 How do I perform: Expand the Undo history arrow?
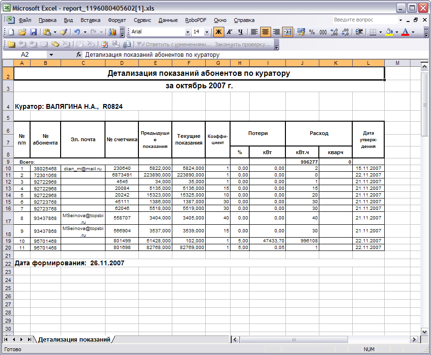(85, 32)
